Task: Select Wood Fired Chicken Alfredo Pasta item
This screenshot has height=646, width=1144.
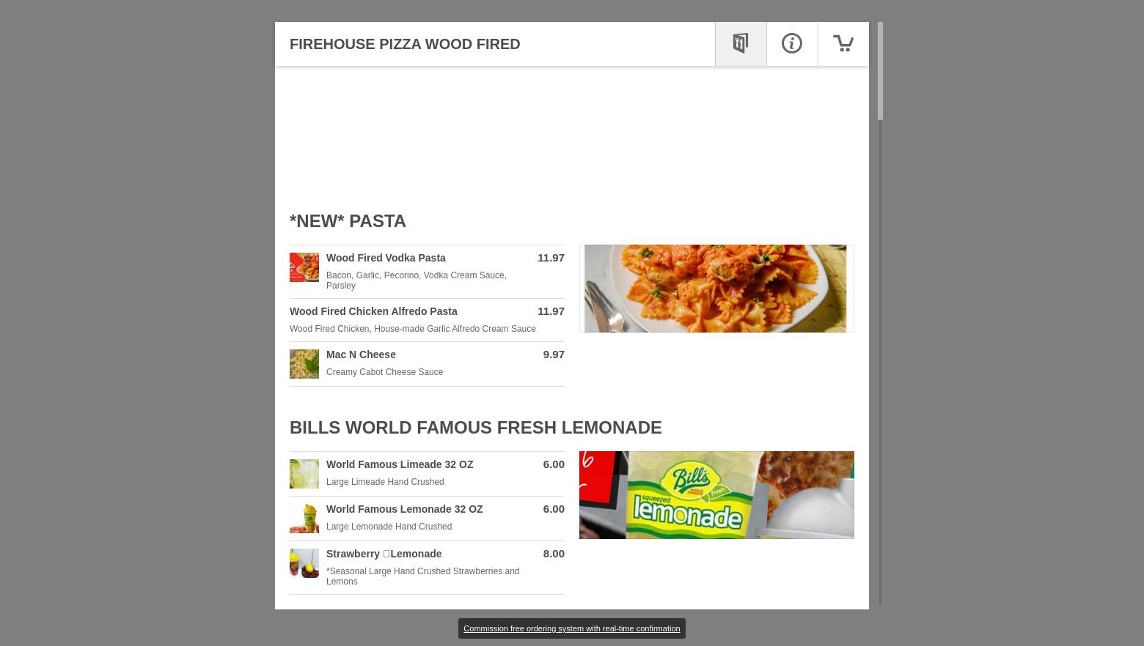Action: tap(427, 320)
